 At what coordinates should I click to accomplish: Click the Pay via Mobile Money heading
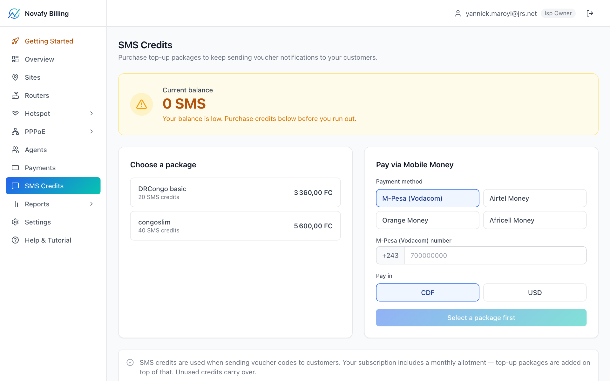click(415, 165)
